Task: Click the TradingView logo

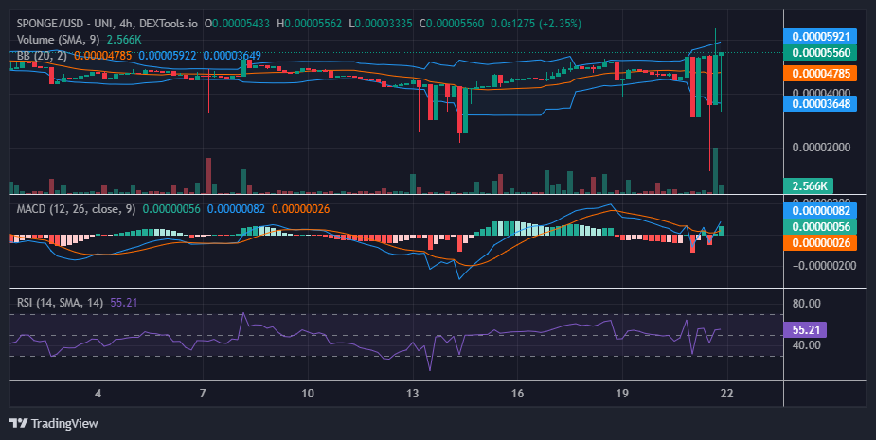Action: tap(54, 423)
